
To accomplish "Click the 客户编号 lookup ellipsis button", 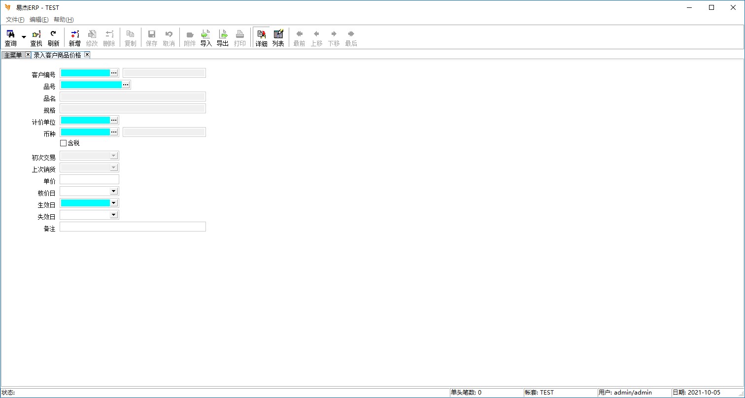I will pos(114,73).
